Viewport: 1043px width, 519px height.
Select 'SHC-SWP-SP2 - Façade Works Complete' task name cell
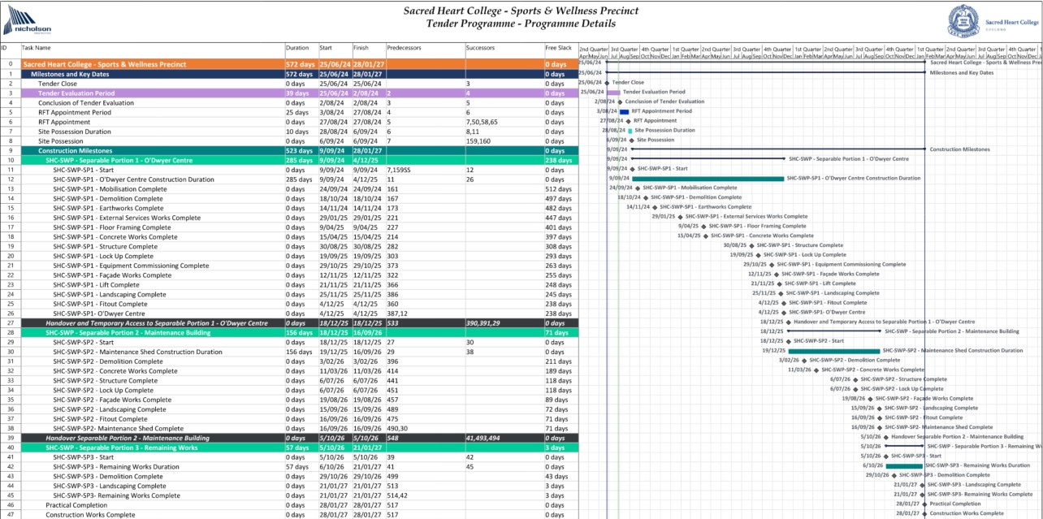pos(112,400)
